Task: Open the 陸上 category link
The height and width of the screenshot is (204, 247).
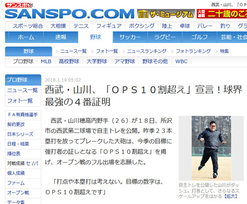Action: (167, 26)
